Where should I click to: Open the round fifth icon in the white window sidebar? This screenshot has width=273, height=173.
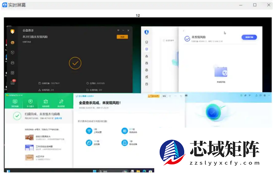tap(147, 70)
